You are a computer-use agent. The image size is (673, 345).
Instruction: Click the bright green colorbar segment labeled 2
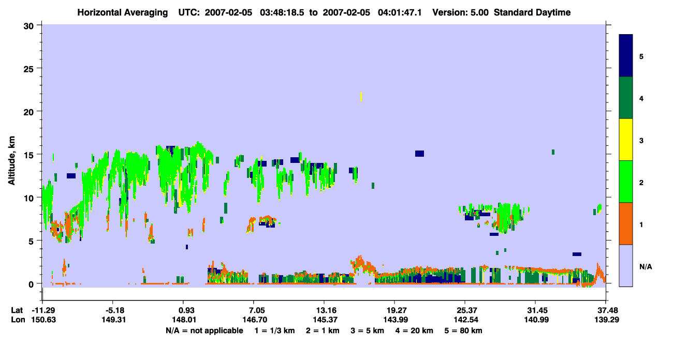point(626,182)
